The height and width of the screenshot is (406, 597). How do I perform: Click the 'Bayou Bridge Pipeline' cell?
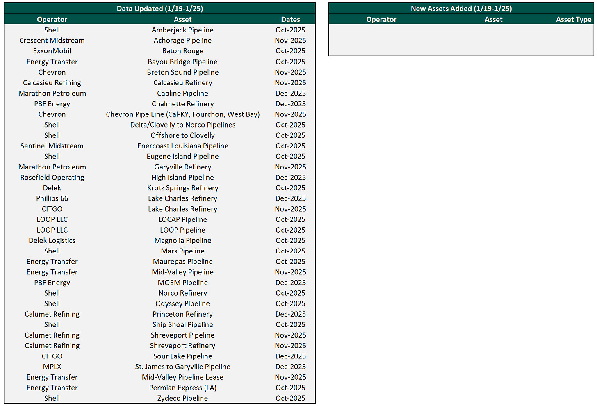182,62
